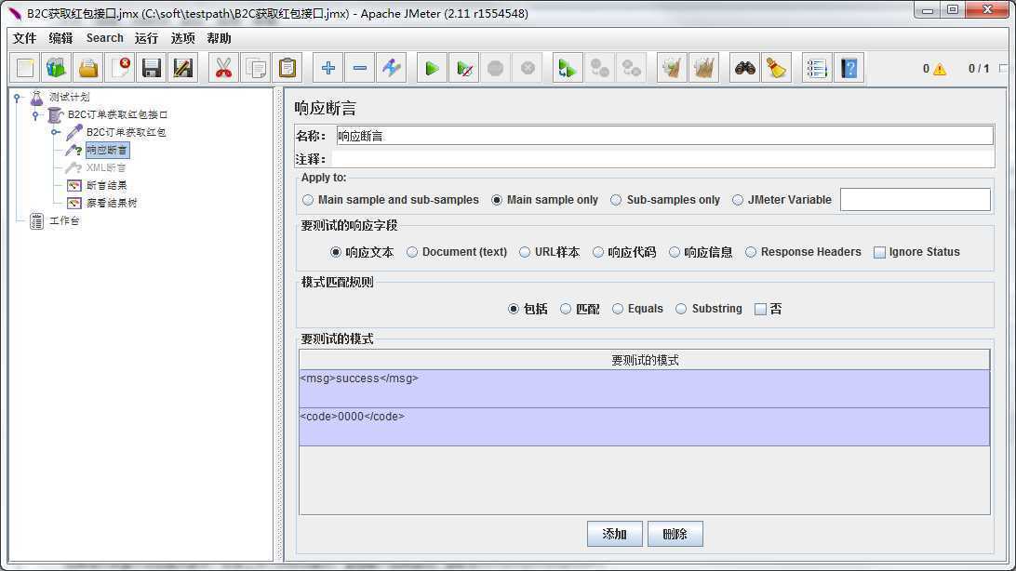Click the Toggle enable/disable icon
Viewport: 1016px width, 571px height.
click(392, 68)
